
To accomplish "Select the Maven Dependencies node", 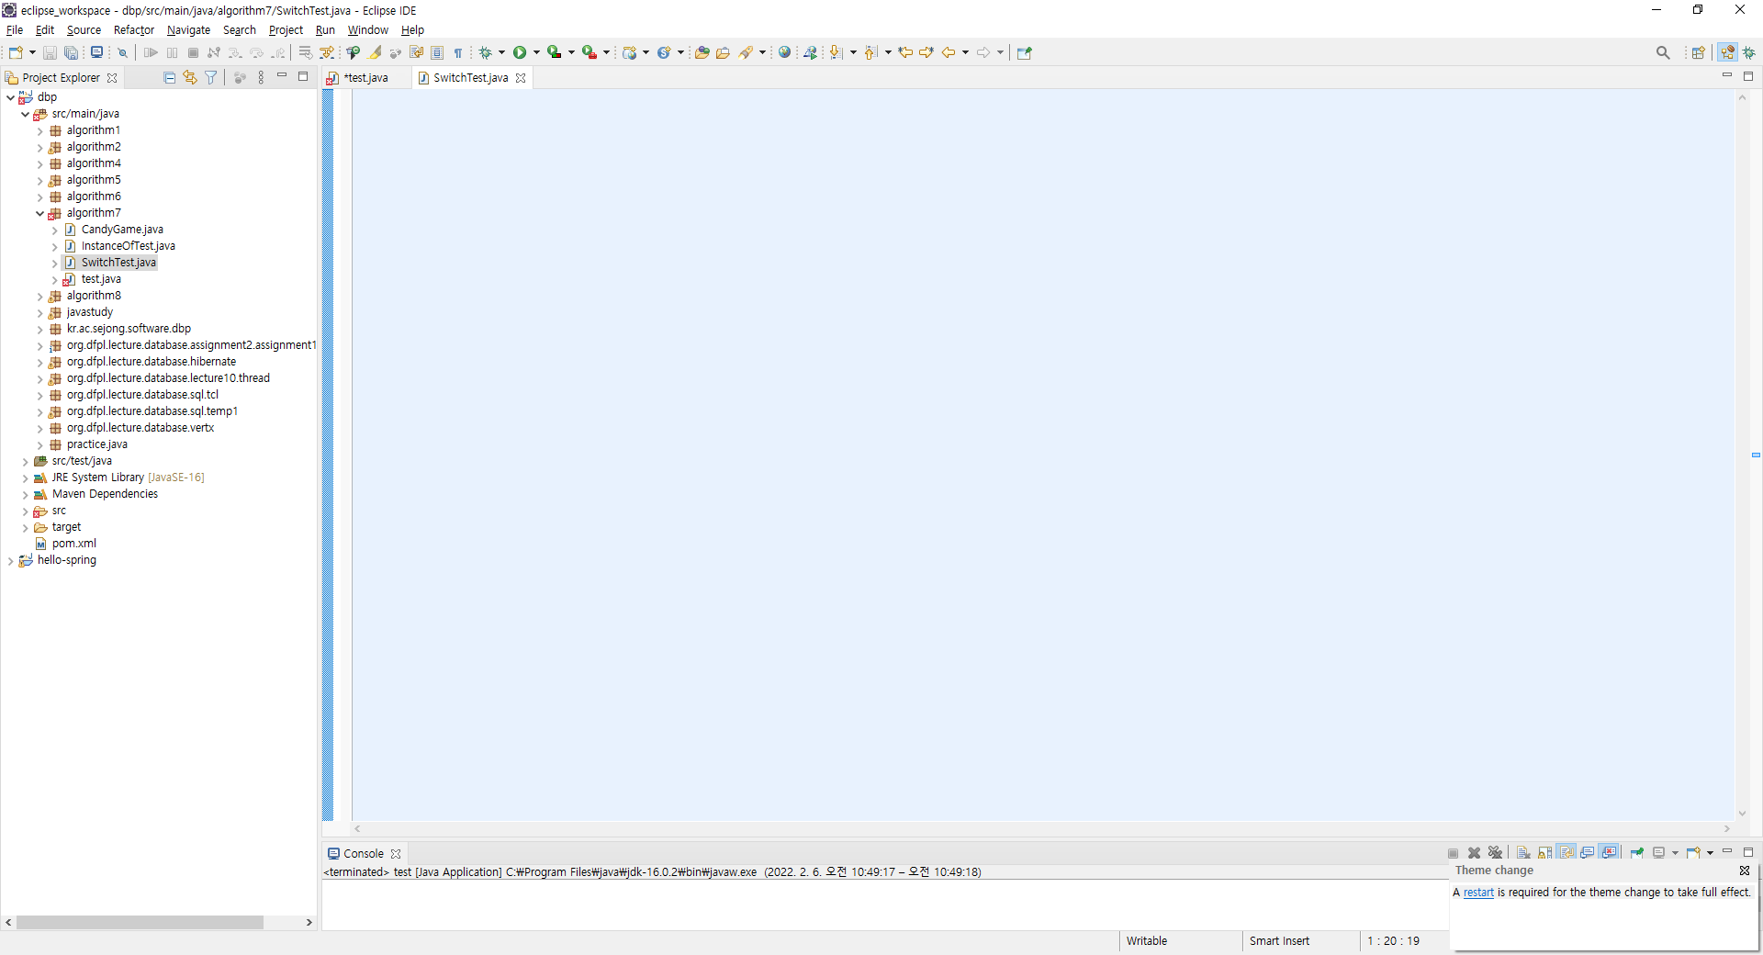I will tap(105, 494).
